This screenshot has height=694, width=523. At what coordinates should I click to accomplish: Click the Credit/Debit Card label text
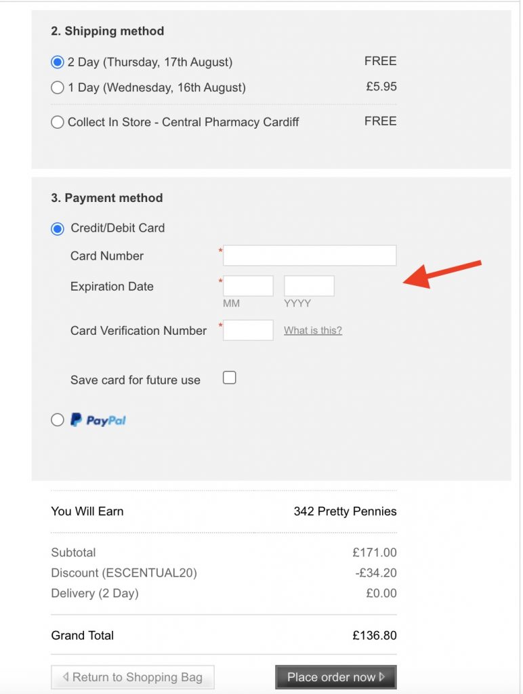(118, 228)
